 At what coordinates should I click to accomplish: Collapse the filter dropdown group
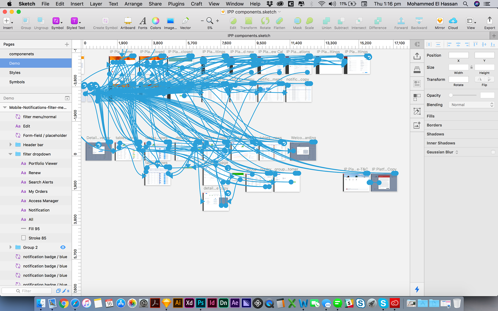point(10,154)
